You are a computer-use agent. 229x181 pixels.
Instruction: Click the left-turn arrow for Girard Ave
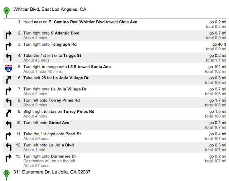tap(8, 125)
